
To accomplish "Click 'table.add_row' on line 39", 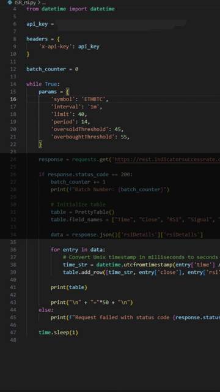I will (83, 272).
